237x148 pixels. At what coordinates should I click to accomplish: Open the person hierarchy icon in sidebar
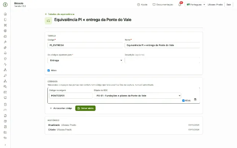(x=5, y=70)
